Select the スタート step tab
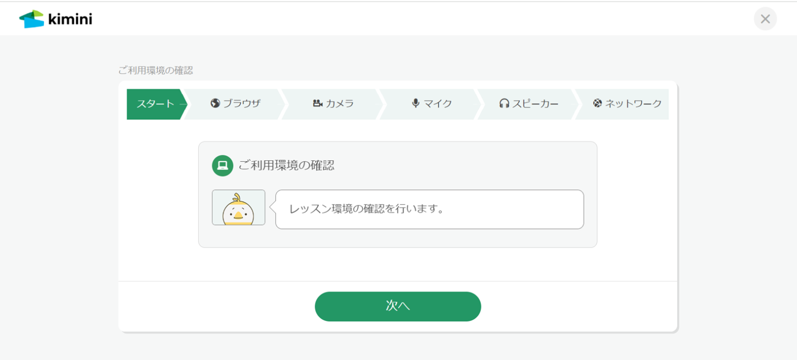The image size is (797, 360). [155, 104]
